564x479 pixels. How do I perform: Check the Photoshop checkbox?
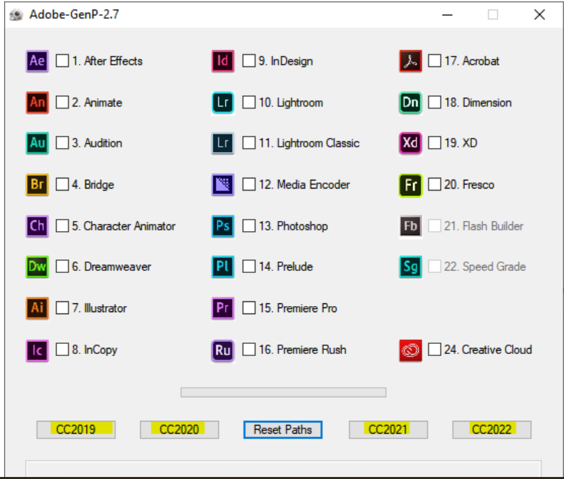[249, 226]
